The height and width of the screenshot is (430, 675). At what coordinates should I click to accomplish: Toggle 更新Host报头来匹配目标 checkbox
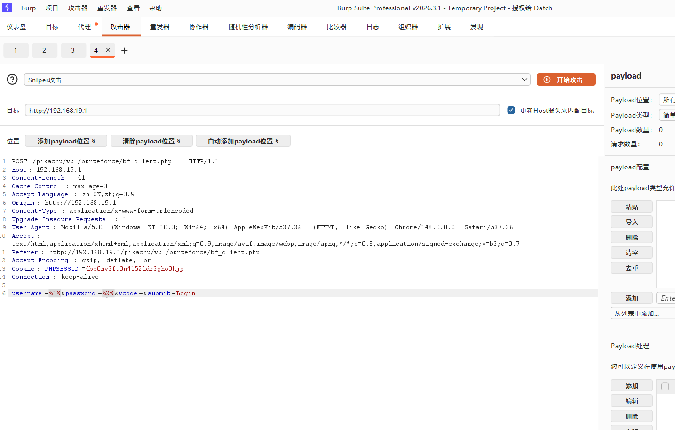coord(511,110)
